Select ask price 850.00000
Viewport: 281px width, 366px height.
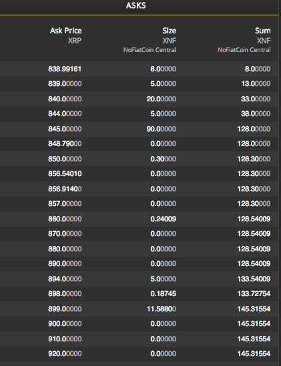[x=65, y=159]
